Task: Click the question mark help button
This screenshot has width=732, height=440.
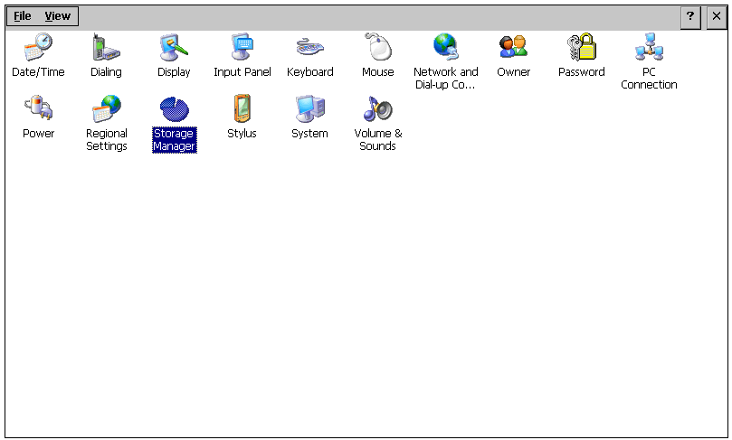Action: click(x=690, y=17)
